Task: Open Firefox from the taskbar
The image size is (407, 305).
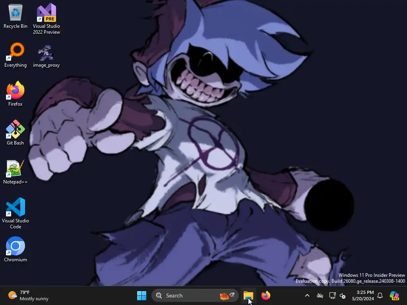Action: pyautogui.click(x=266, y=295)
